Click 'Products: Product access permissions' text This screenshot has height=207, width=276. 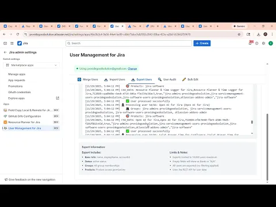click(x=105, y=170)
